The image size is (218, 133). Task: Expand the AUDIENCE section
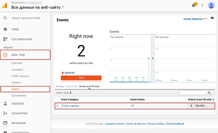click(x=18, y=104)
